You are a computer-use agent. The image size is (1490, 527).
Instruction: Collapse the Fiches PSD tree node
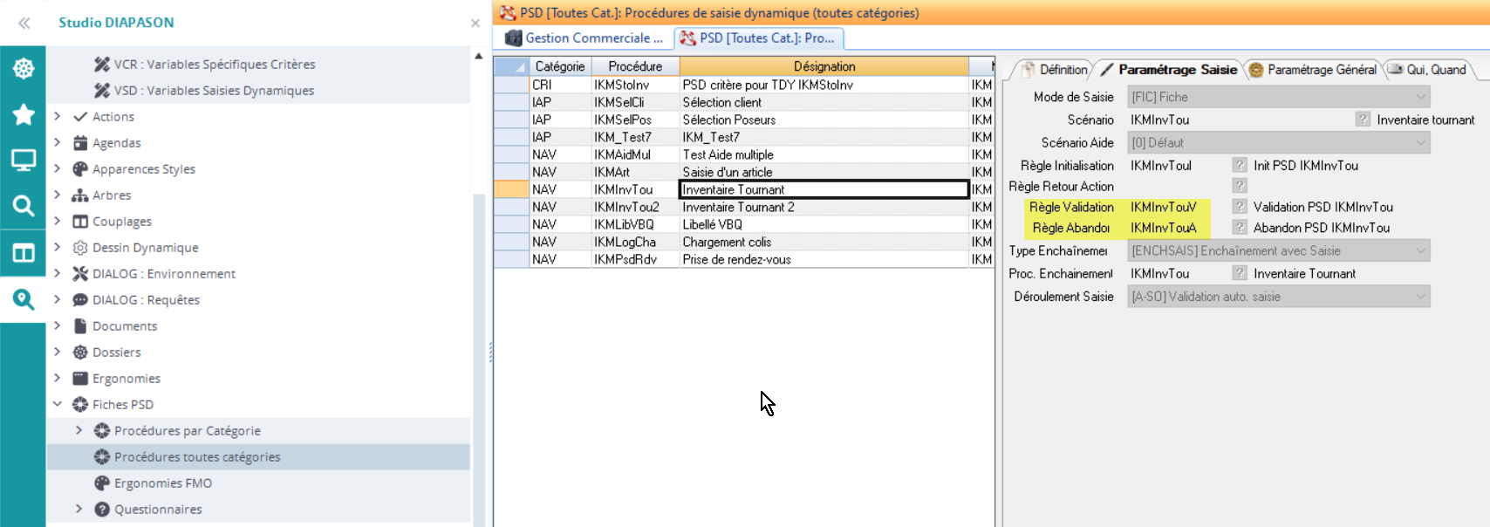coord(58,404)
